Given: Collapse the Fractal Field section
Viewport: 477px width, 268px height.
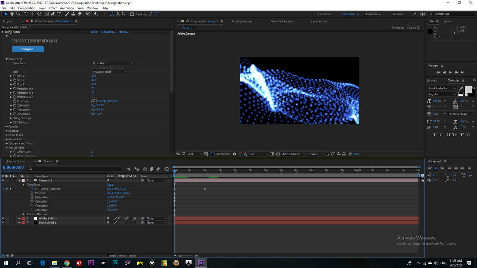Looking at the screenshot, I should pyautogui.click(x=7, y=148).
